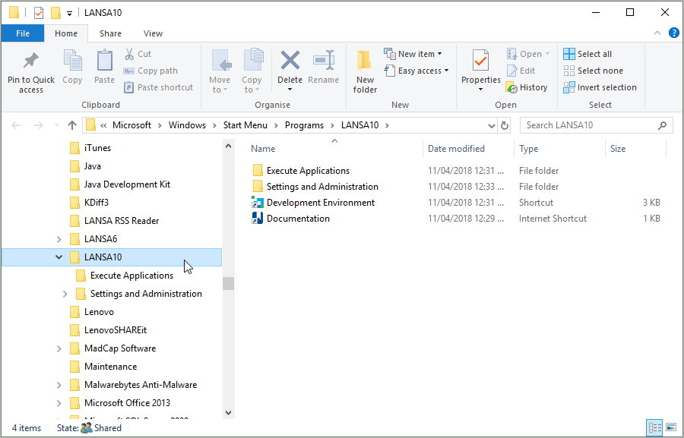Switch to the Share ribbon tab
Image resolution: width=684 pixels, height=438 pixels.
110,33
